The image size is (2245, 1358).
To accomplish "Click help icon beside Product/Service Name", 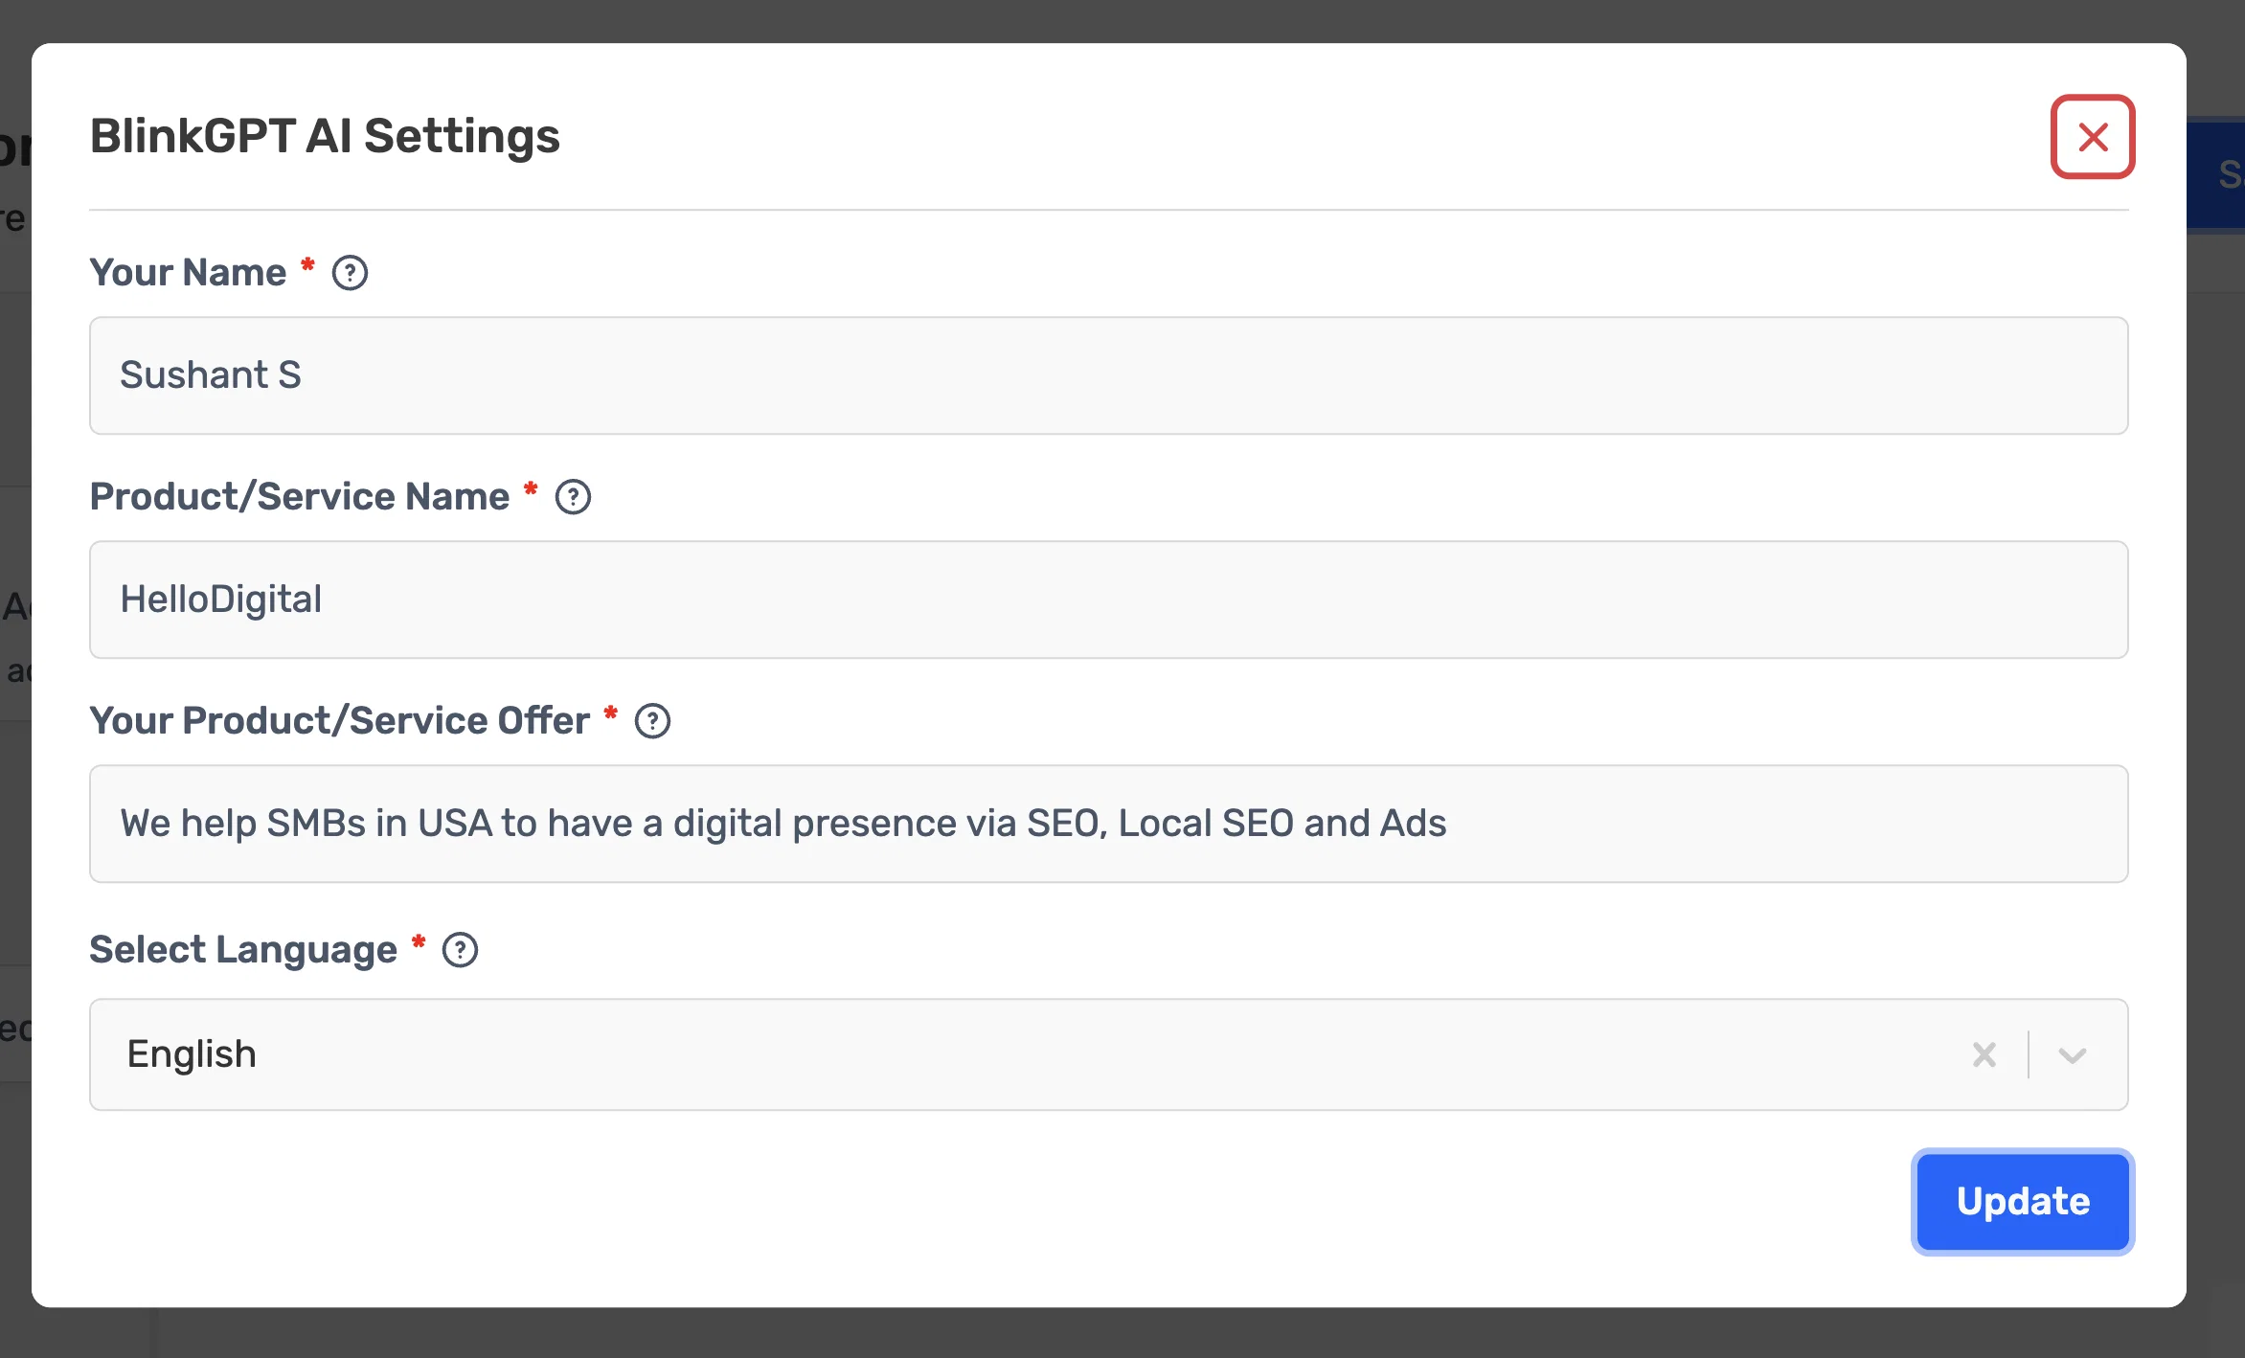I will tap(573, 497).
